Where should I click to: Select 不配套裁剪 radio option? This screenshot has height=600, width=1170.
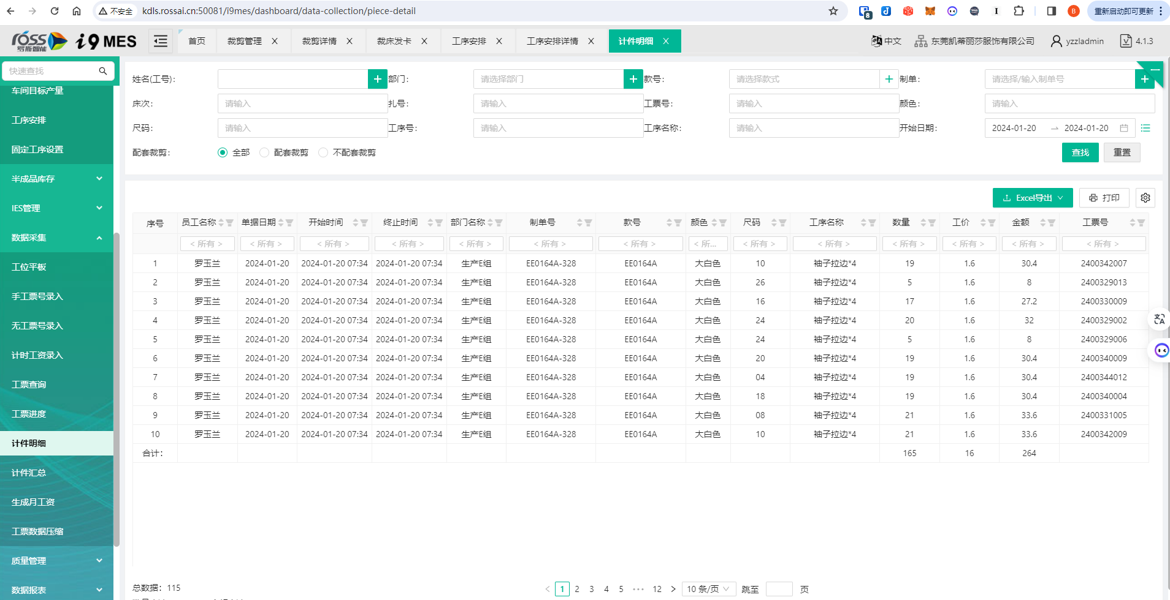click(x=323, y=152)
